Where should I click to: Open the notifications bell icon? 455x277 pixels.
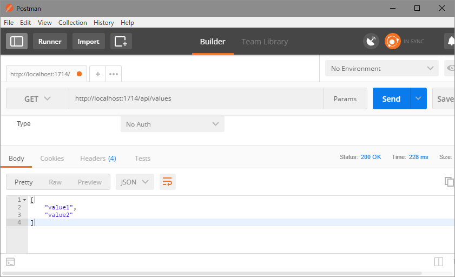pos(450,41)
